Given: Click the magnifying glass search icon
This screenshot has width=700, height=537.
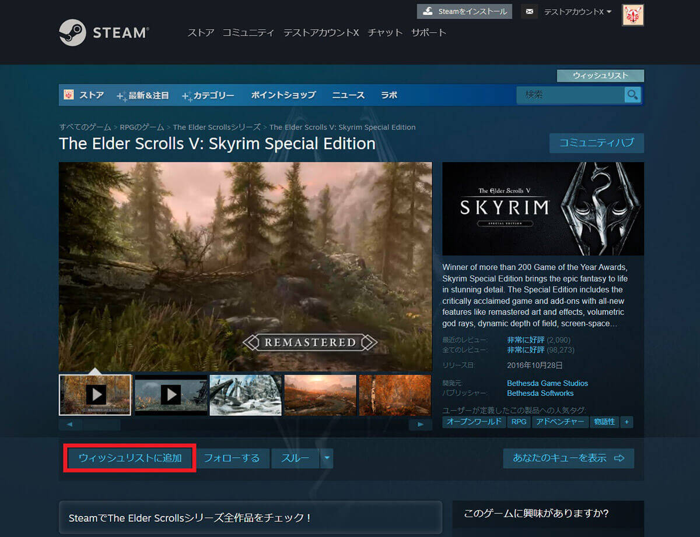Looking at the screenshot, I should click(632, 94).
